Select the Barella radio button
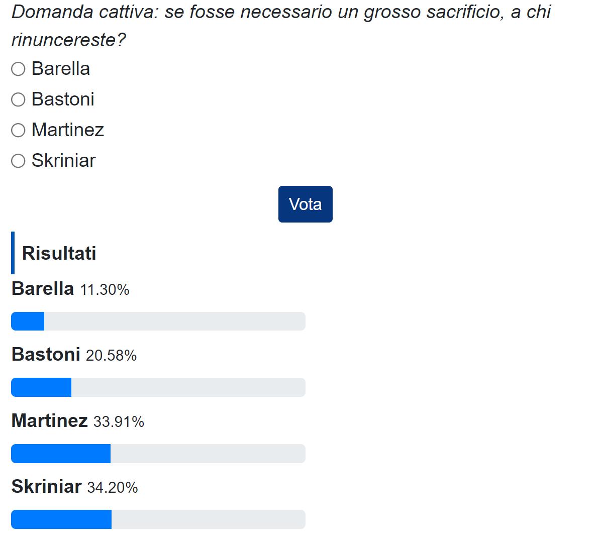The image size is (598, 541). click(19, 69)
